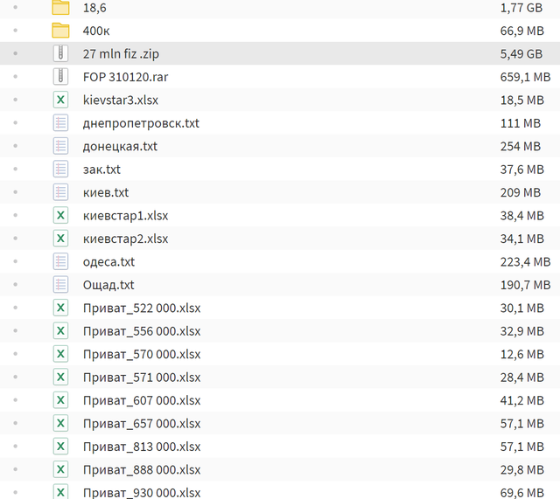
Task: Select file name днепропетровск.txt
Action: pyautogui.click(x=141, y=123)
